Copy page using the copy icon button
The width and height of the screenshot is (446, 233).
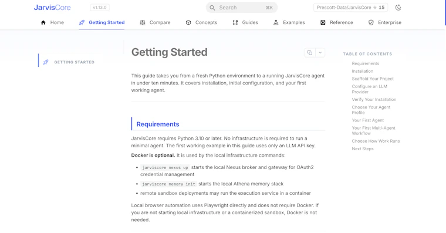pyautogui.click(x=310, y=53)
